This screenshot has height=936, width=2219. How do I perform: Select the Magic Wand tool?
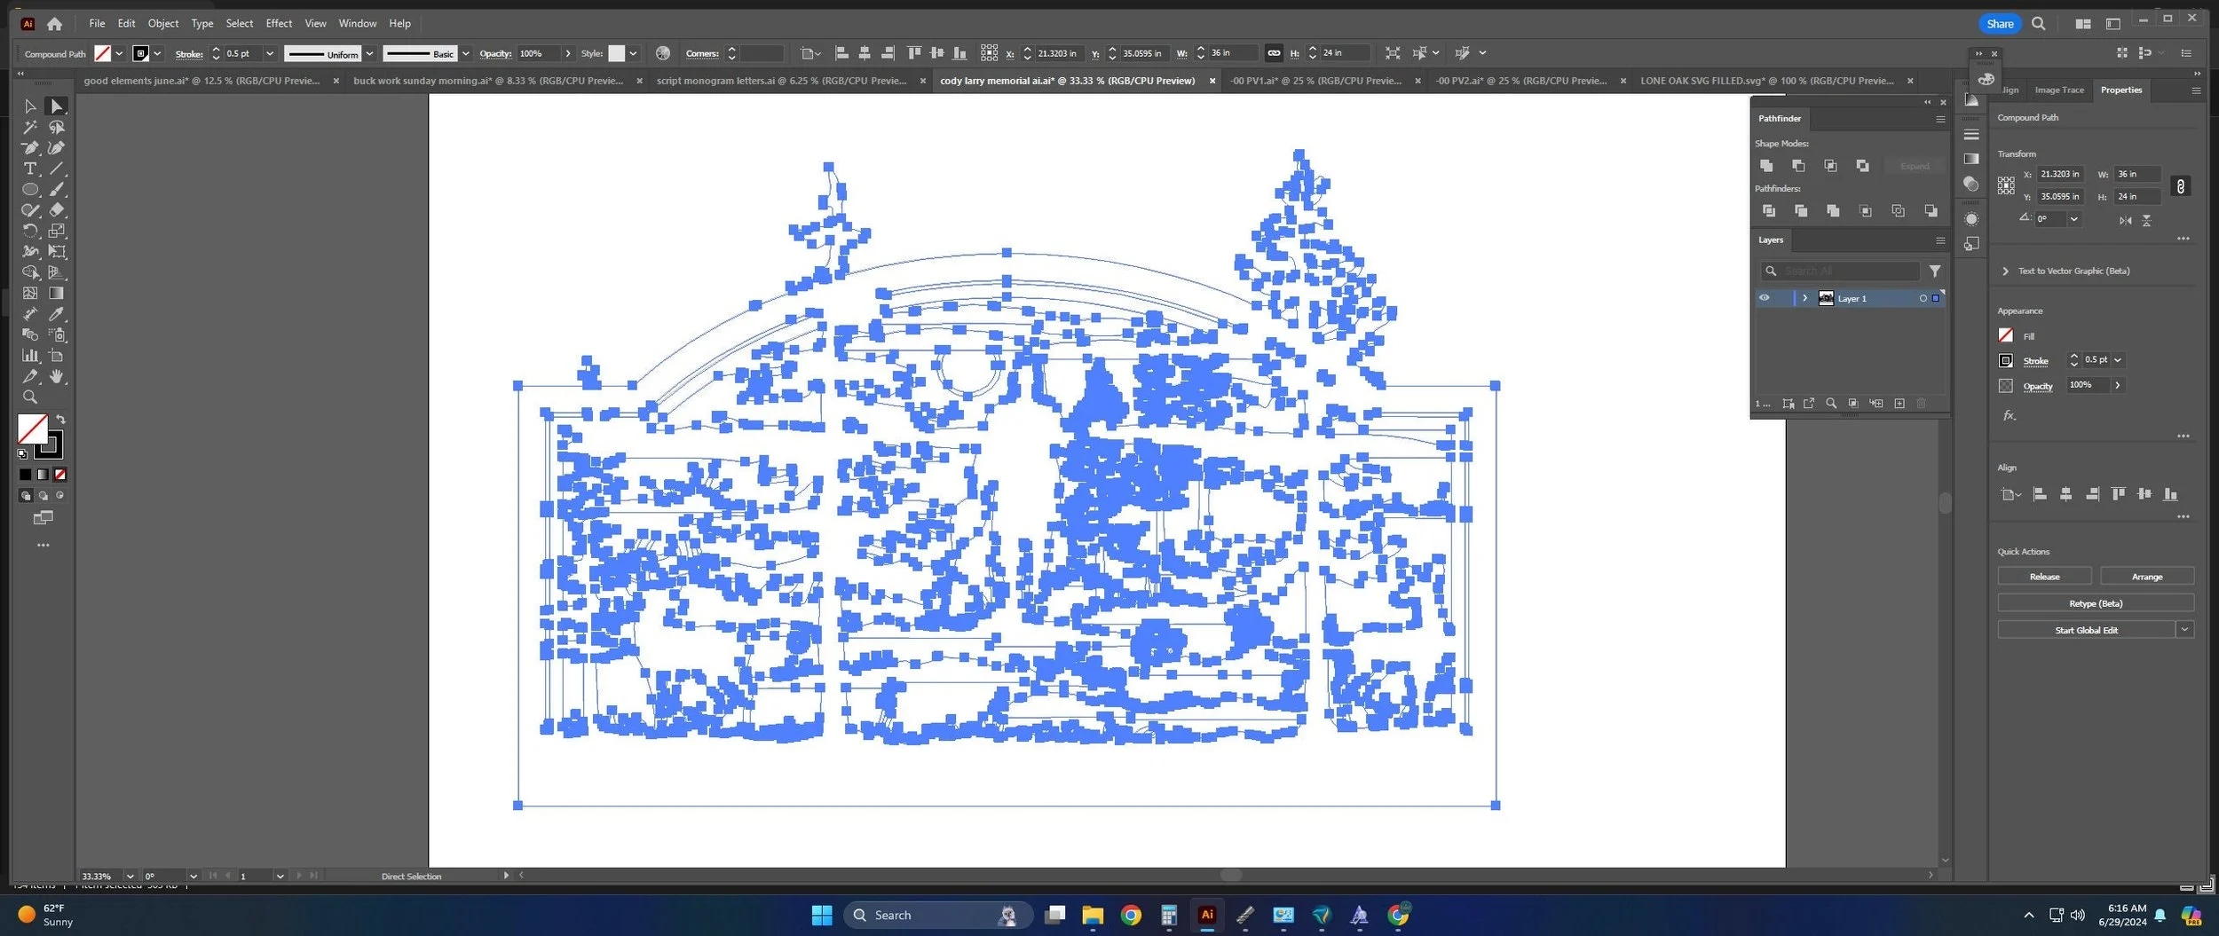pos(29,127)
